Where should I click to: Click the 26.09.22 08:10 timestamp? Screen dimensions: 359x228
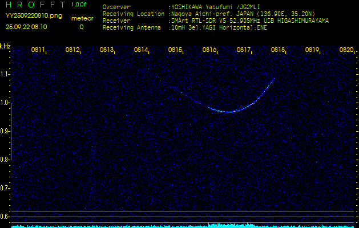[x=26, y=27]
